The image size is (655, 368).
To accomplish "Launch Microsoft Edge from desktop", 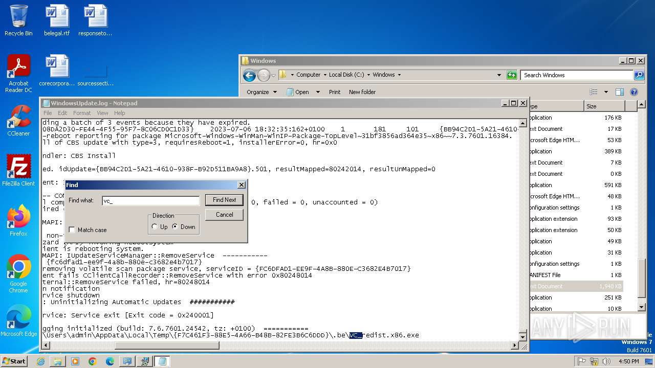I will click(18, 321).
